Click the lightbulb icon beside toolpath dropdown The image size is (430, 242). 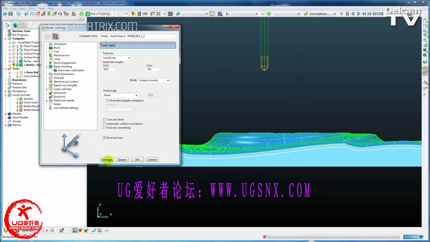(212, 14)
